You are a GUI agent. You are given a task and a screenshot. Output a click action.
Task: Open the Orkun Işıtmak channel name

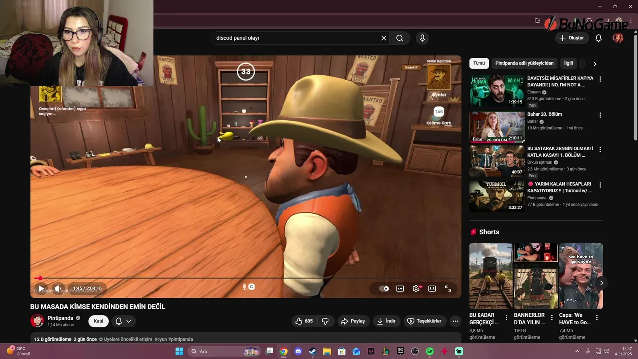pos(540,162)
